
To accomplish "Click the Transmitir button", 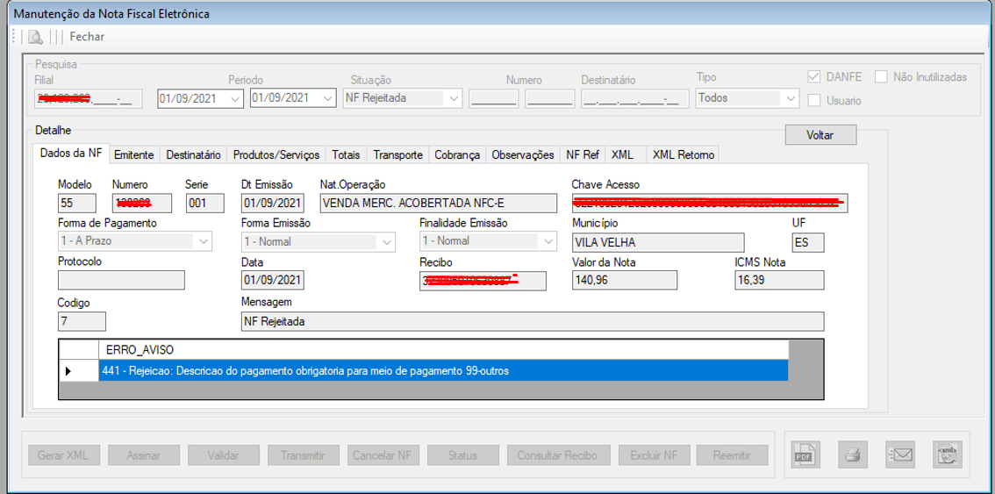I will click(x=304, y=455).
